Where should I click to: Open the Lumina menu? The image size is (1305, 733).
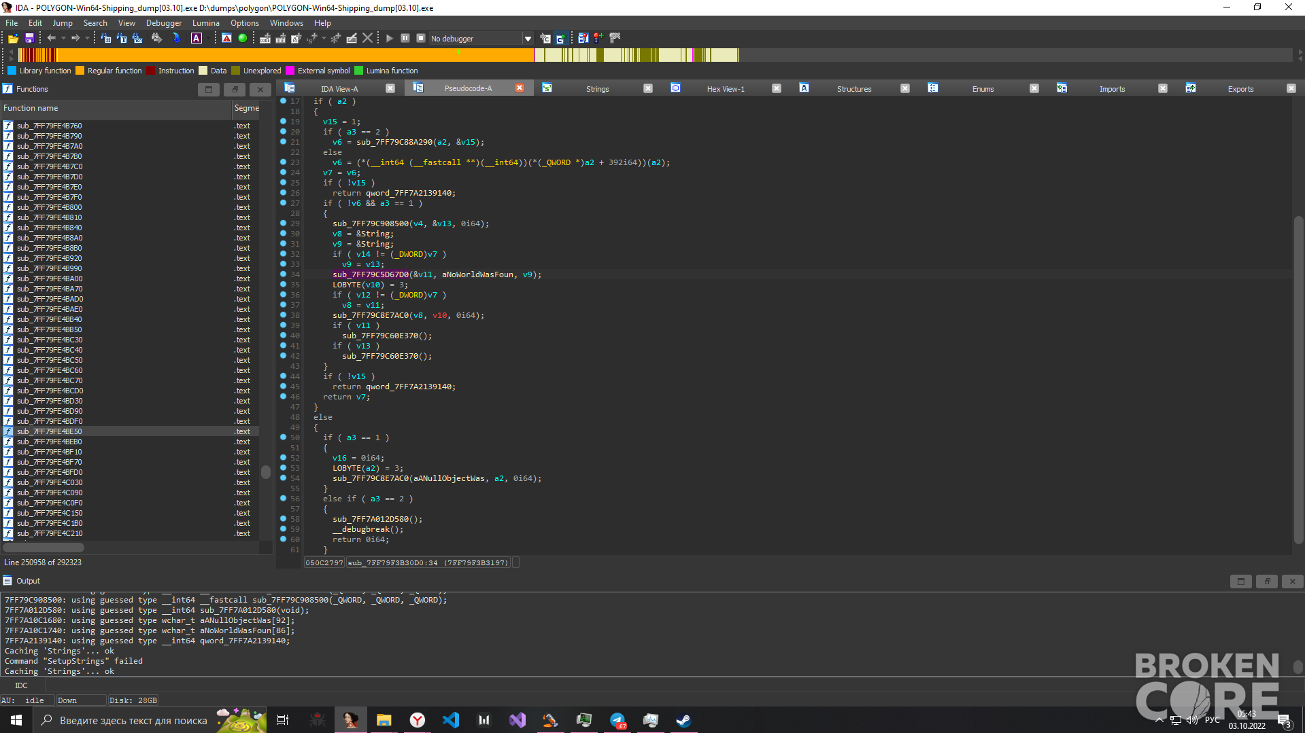click(205, 22)
